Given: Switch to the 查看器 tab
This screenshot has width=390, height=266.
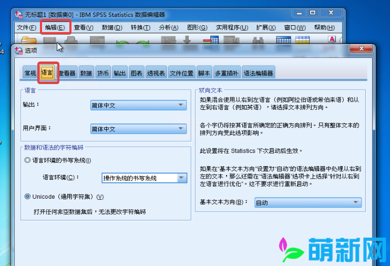Looking at the screenshot, I should point(67,73).
